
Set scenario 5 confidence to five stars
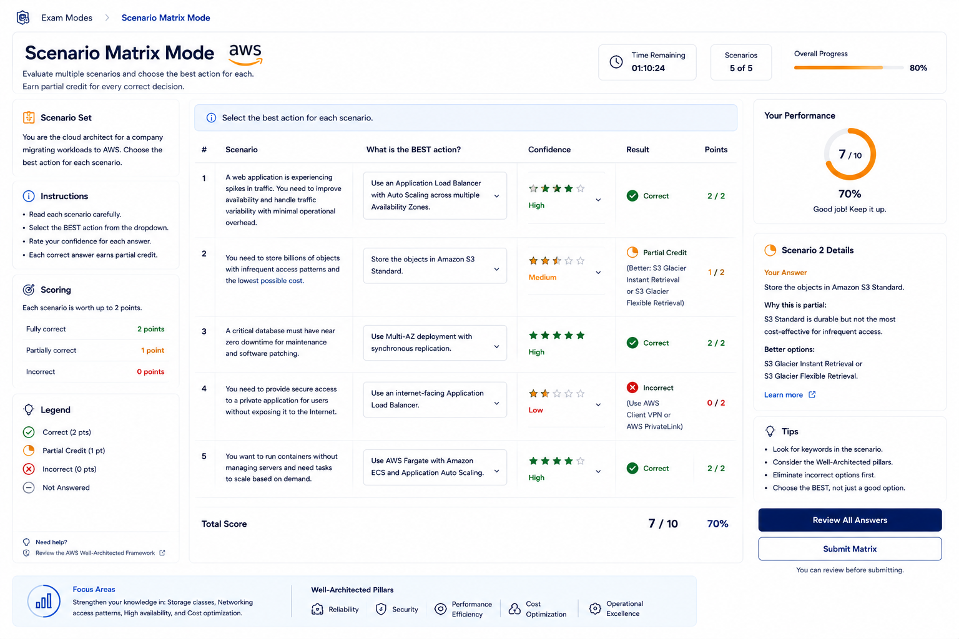(581, 461)
